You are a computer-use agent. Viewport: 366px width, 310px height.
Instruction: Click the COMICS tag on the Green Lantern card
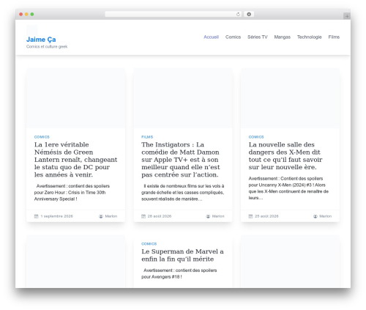(42, 137)
